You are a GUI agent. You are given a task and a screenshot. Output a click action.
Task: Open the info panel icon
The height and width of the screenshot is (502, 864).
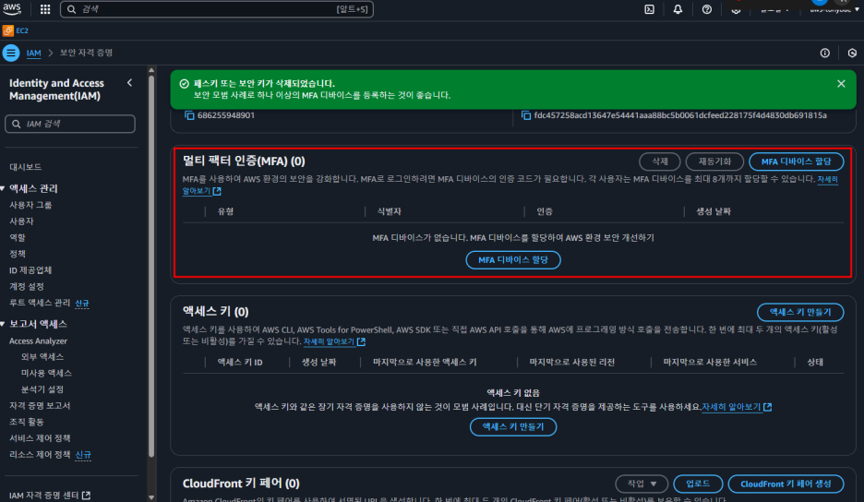tap(825, 53)
